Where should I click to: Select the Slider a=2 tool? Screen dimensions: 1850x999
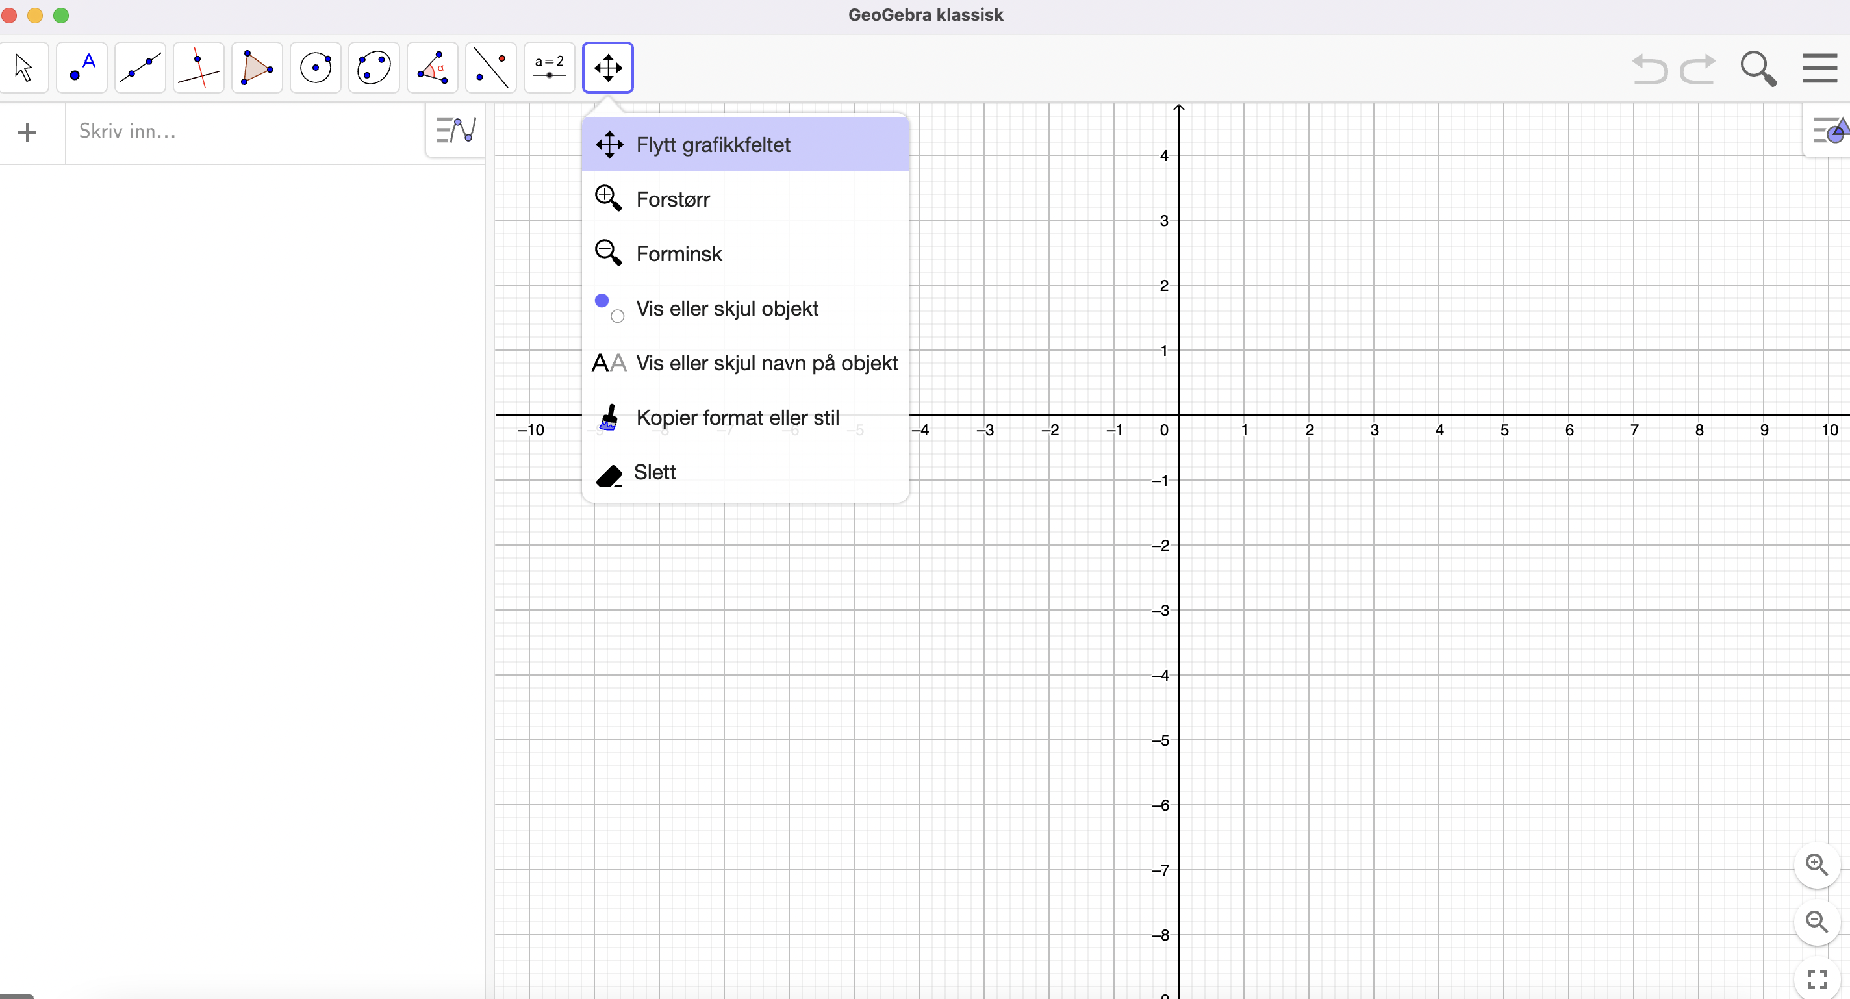pyautogui.click(x=550, y=68)
